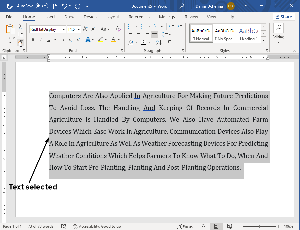The width and height of the screenshot is (300, 230).
Task: Select the strikethrough formatting icon
Action: 61,39
